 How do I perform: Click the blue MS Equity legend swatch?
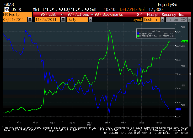138,34
